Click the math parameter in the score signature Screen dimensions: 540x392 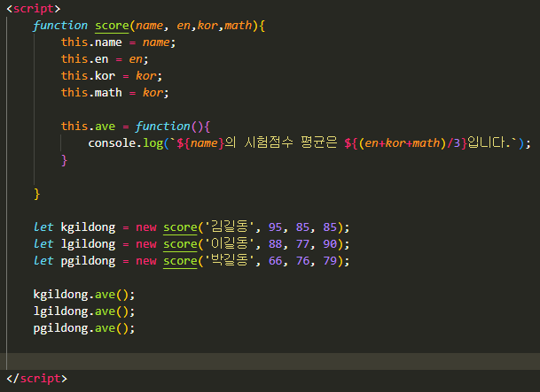coord(238,26)
